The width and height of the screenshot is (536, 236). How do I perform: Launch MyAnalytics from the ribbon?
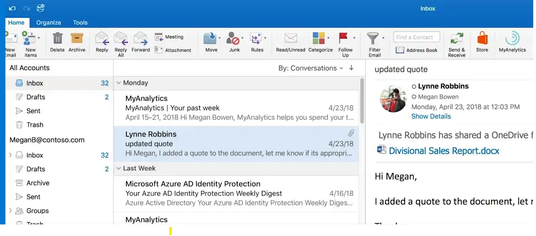coord(512,39)
